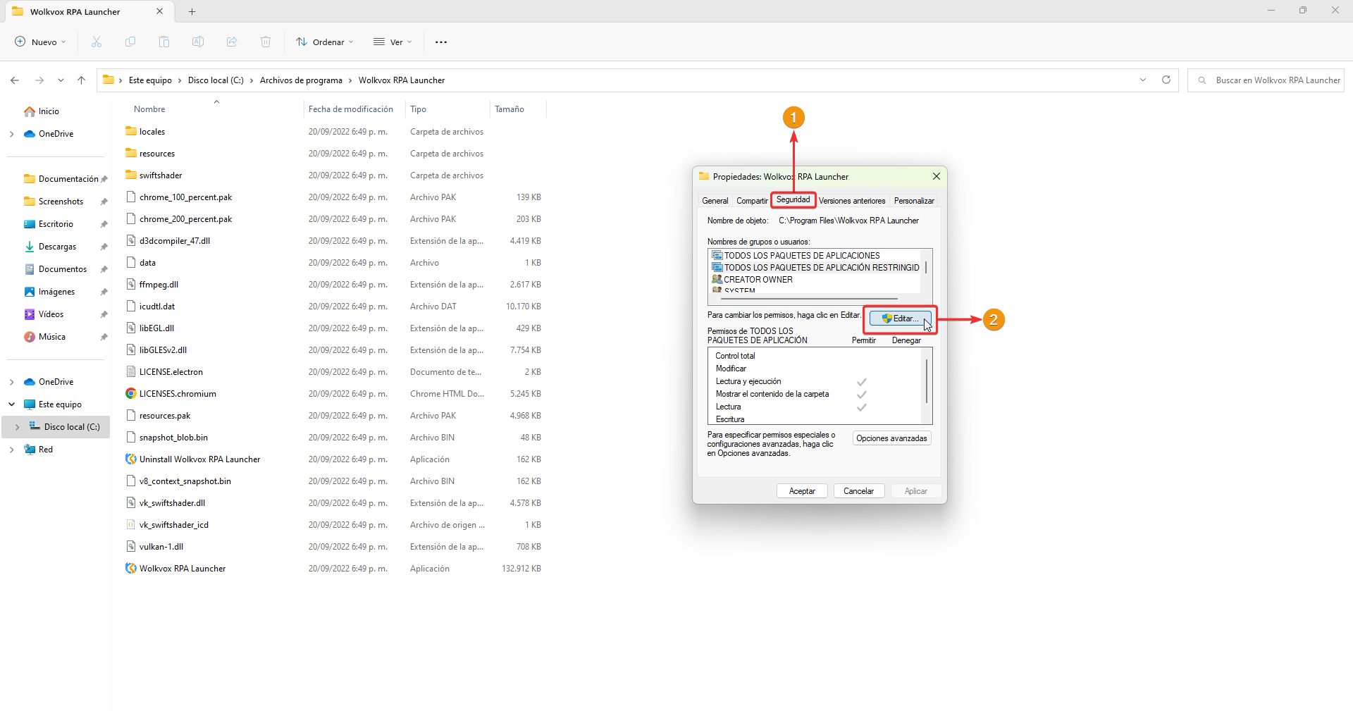The image size is (1353, 711).
Task: Sort by the Nombre column header
Action: (x=149, y=109)
